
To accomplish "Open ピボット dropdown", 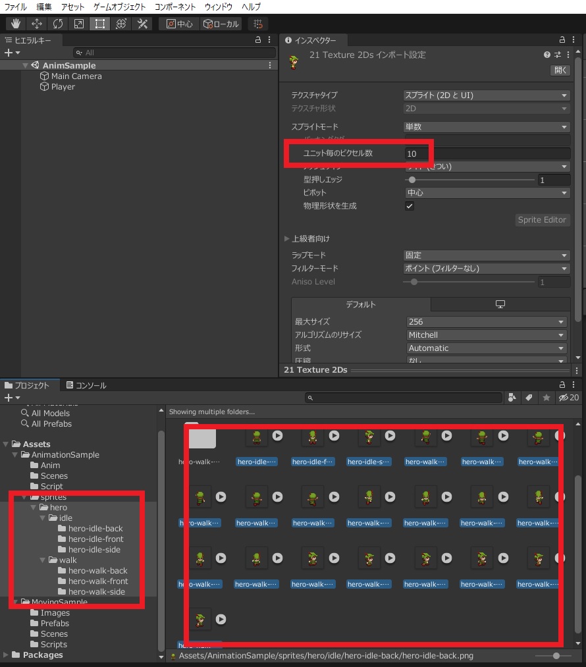I will (x=487, y=193).
